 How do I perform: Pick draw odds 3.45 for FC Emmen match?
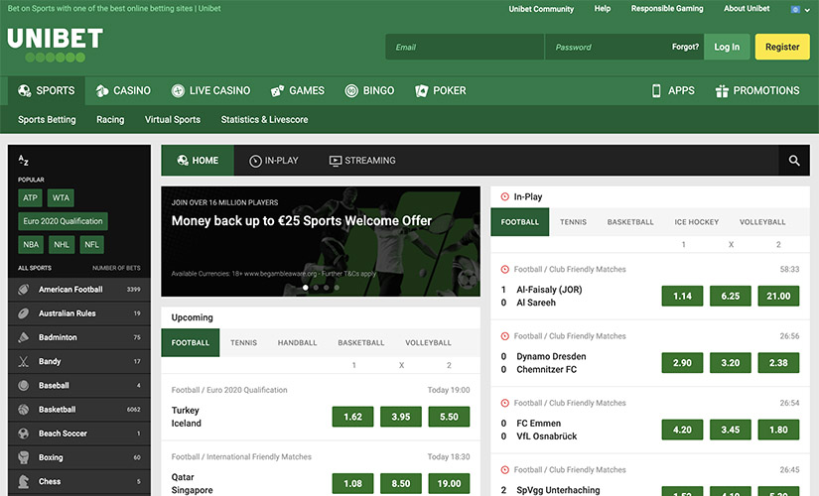tap(731, 430)
